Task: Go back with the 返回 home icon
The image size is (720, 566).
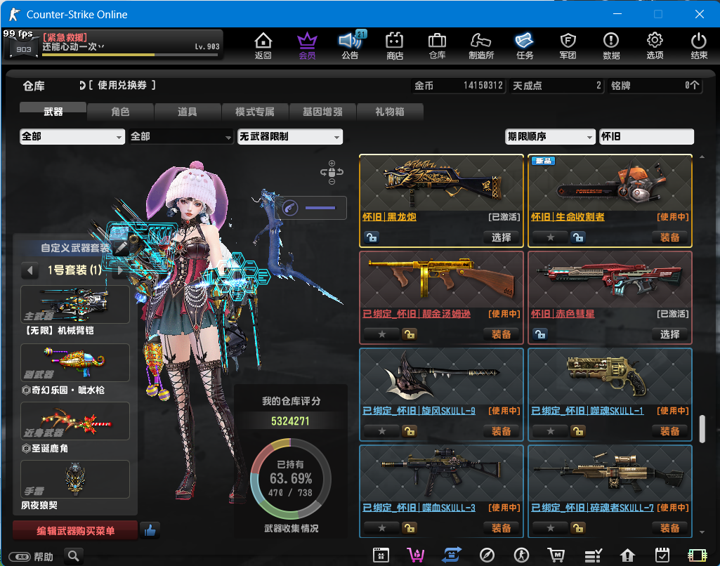Action: tap(263, 46)
